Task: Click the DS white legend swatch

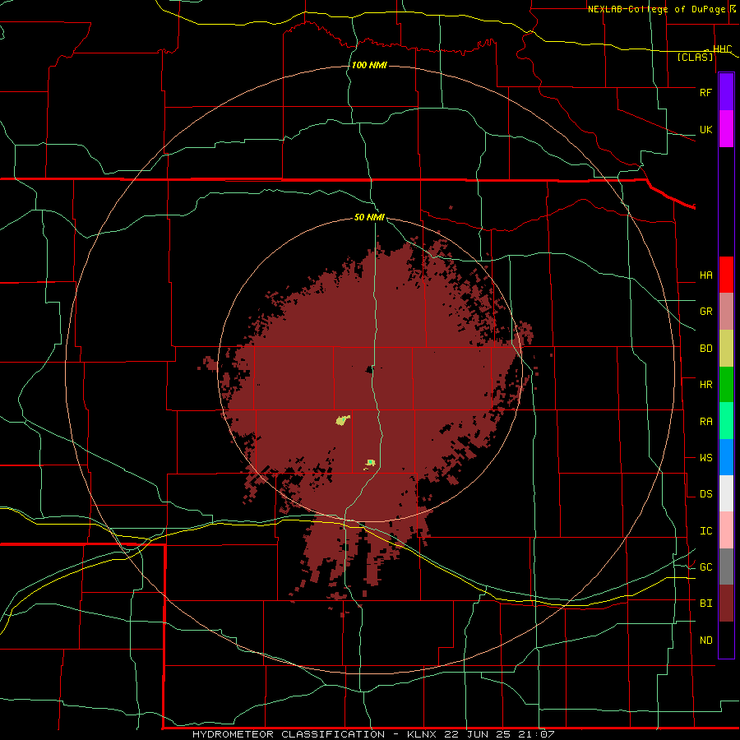Action: [x=726, y=493]
